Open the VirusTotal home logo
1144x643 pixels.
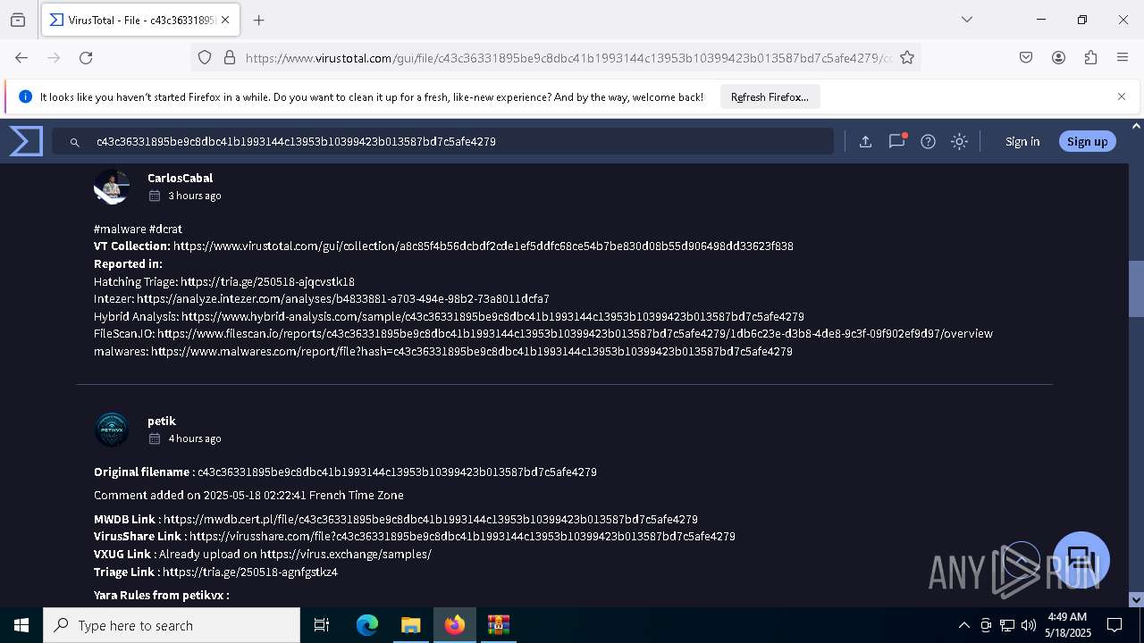point(26,141)
